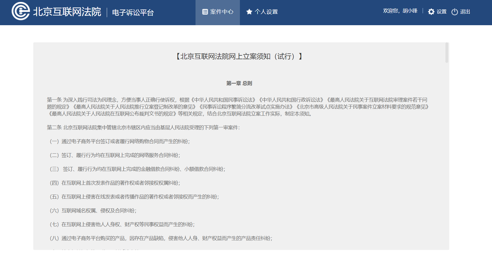Click item (一) 通过电子商务平台签订 line
Image resolution: width=492 pixels, height=253 pixels.
pyautogui.click(x=120, y=141)
